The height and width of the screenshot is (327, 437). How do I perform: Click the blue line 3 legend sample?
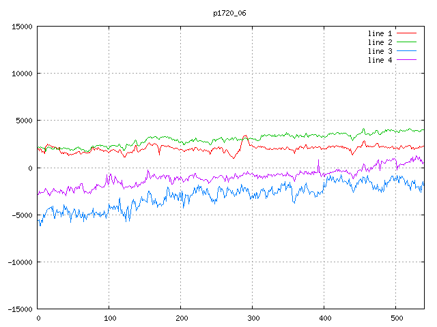[406, 51]
